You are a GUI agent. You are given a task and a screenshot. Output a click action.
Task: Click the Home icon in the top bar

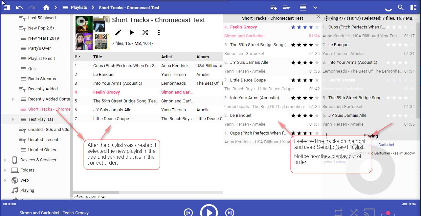point(46,7)
